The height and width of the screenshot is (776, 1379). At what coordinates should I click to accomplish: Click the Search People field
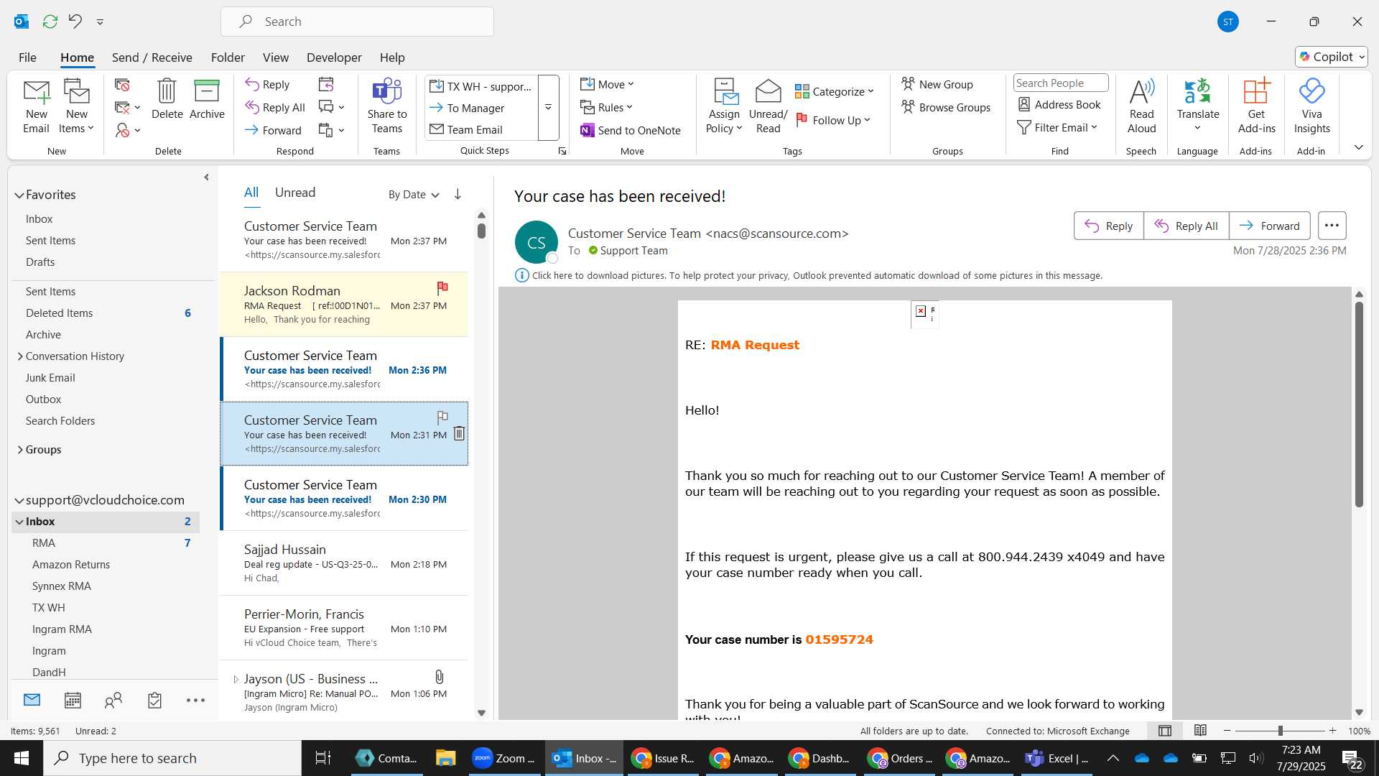pyautogui.click(x=1060, y=83)
